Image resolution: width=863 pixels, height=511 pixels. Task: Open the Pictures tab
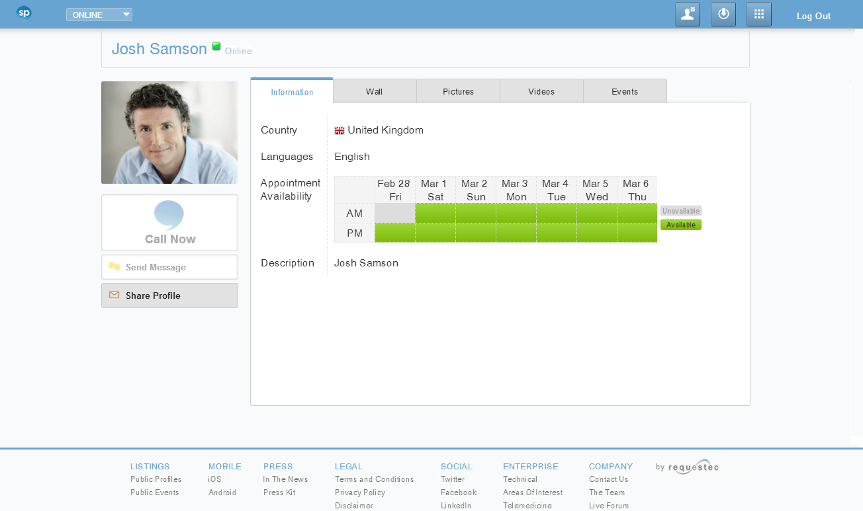tap(458, 91)
